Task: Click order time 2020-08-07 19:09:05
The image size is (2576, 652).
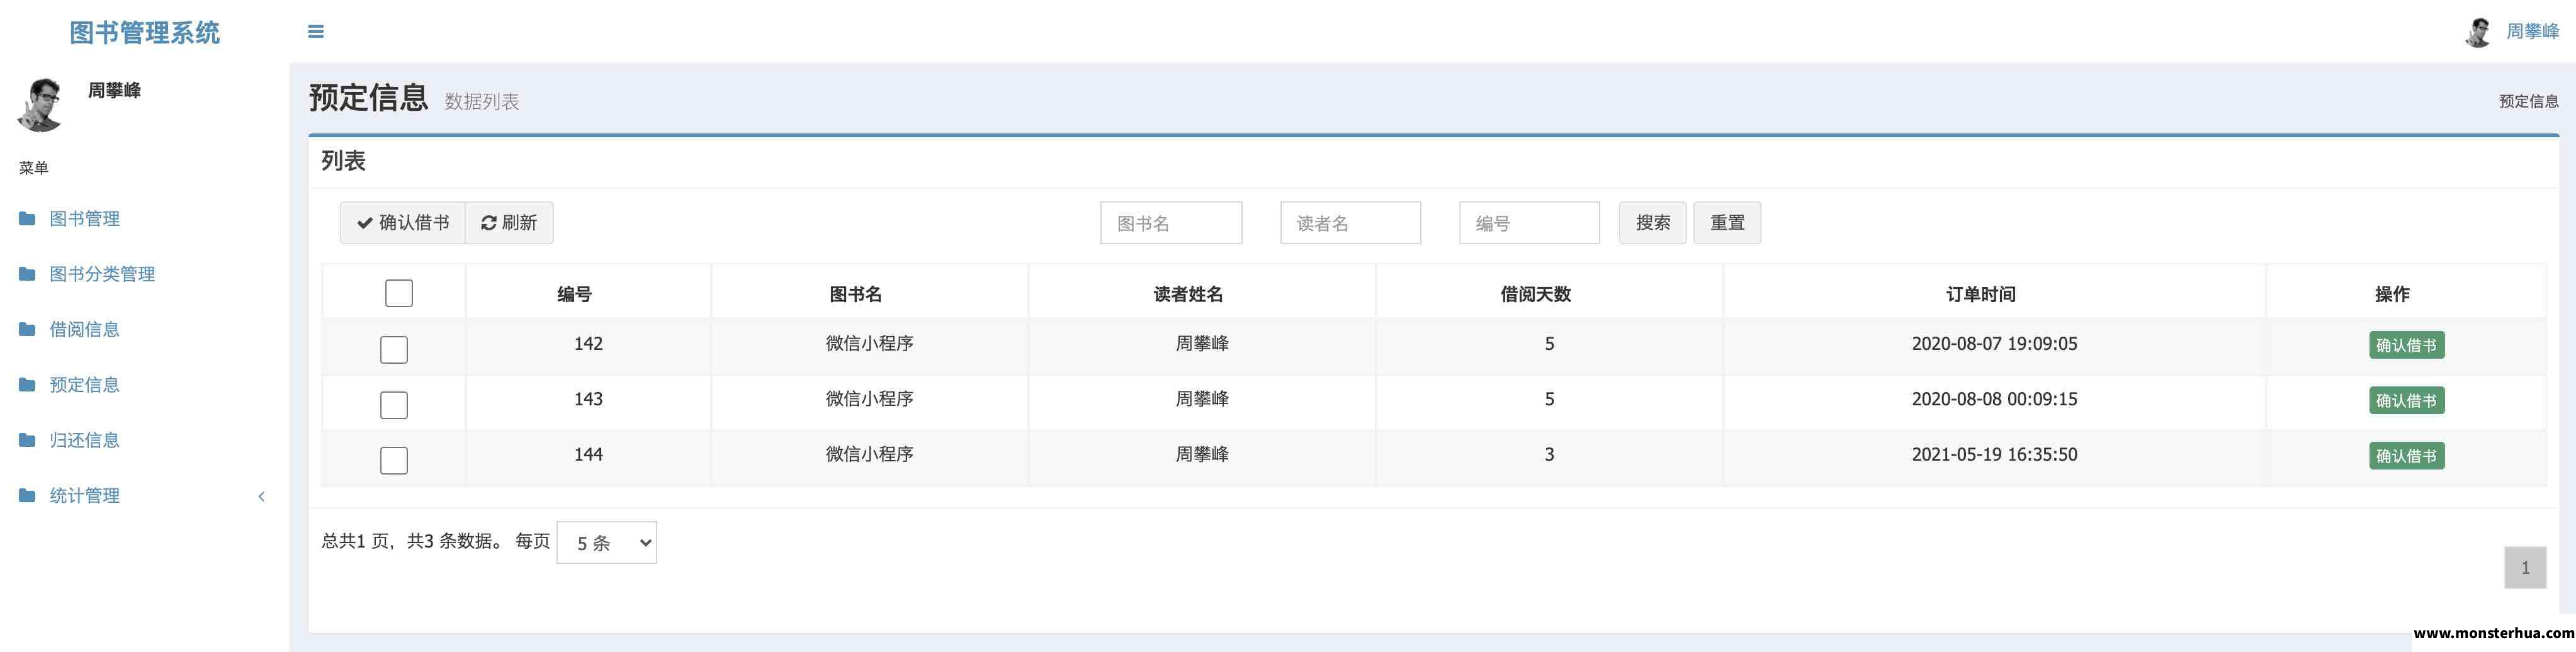Action: (x=1994, y=344)
